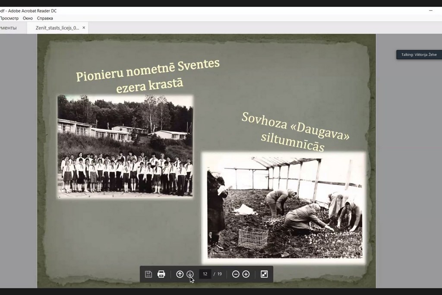This screenshot has width=442, height=295.
Task: Close the Zenit_stasts_licejs document tab
Action: click(84, 28)
